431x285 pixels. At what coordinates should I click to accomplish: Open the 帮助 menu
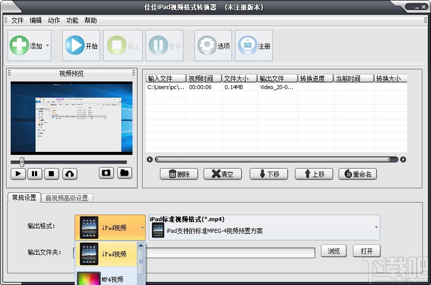90,20
